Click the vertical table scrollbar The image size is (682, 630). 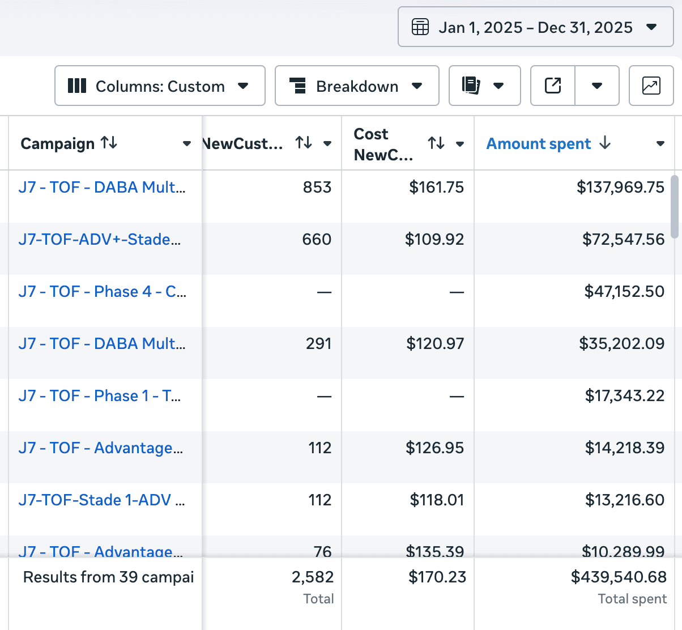coord(674,206)
